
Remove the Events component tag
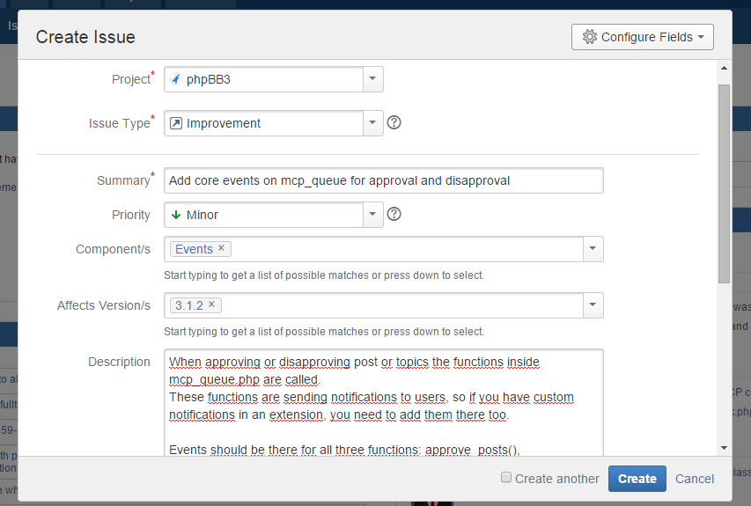point(221,248)
